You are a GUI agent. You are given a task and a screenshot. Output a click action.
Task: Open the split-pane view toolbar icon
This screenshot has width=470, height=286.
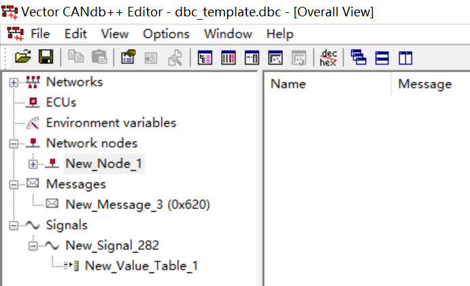click(252, 58)
